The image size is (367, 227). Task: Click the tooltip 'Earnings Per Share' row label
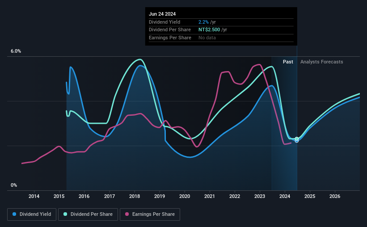point(170,38)
